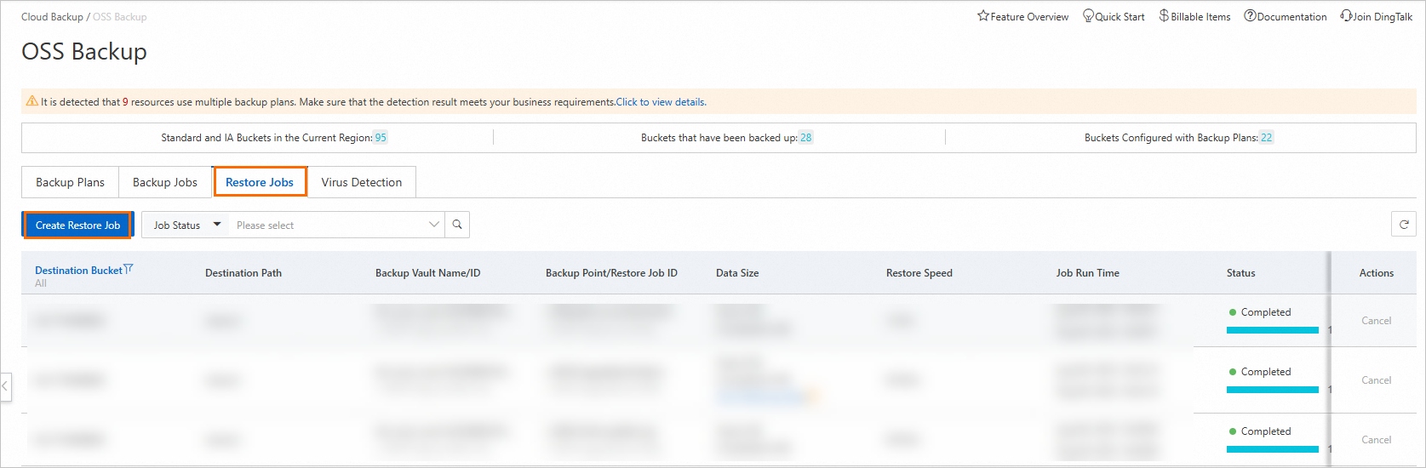The width and height of the screenshot is (1426, 468).
Task: Click the Data Size column header
Action: click(737, 273)
